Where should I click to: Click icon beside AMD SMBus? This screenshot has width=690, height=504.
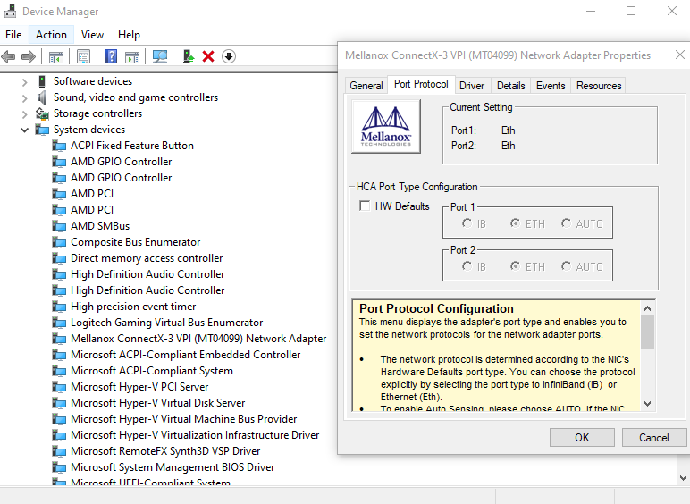59,226
